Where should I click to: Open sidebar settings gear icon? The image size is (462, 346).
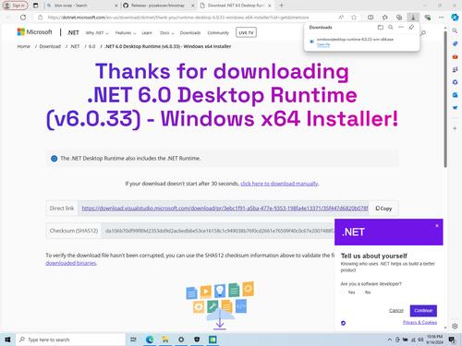pyautogui.click(x=455, y=326)
